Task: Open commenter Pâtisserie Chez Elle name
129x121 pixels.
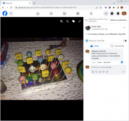Action: pyautogui.click(x=99, y=51)
